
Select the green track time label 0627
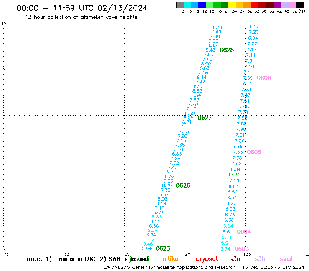tap(205, 118)
